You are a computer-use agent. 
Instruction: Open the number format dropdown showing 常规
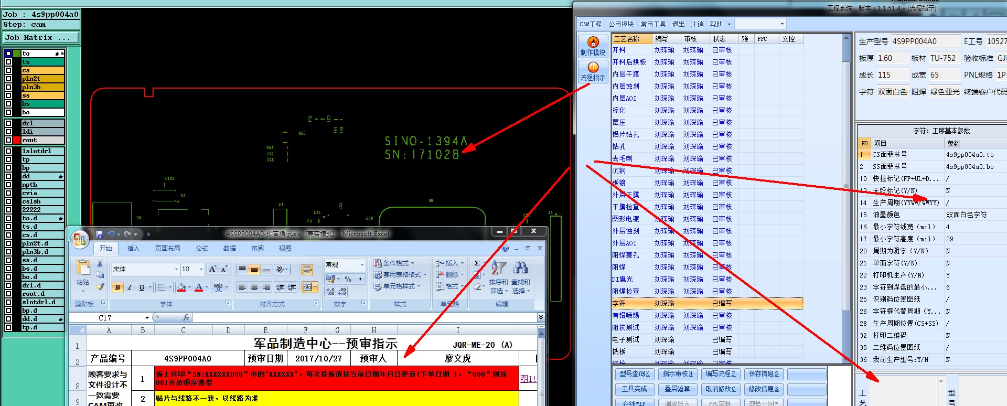coord(362,264)
